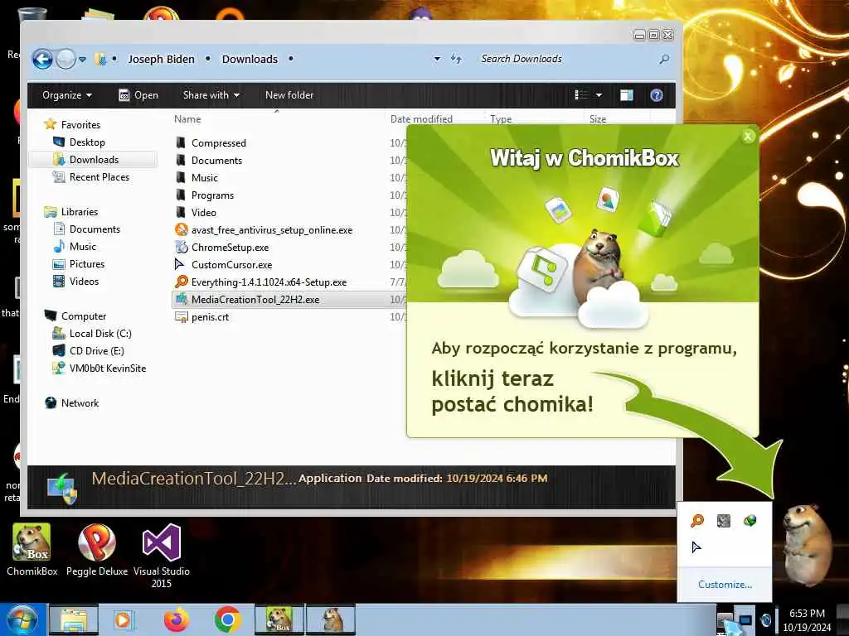Expand the view options dropdown arrow

click(599, 96)
